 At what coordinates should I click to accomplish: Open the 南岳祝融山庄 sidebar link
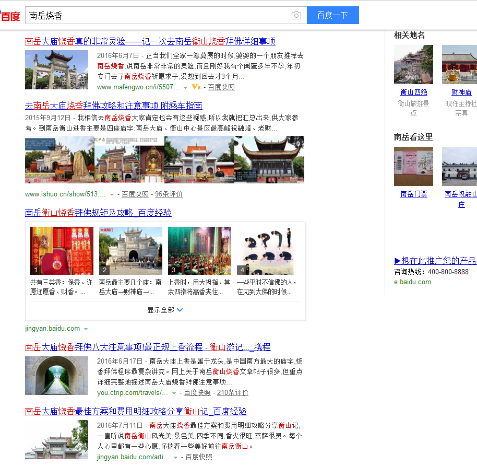(x=461, y=199)
